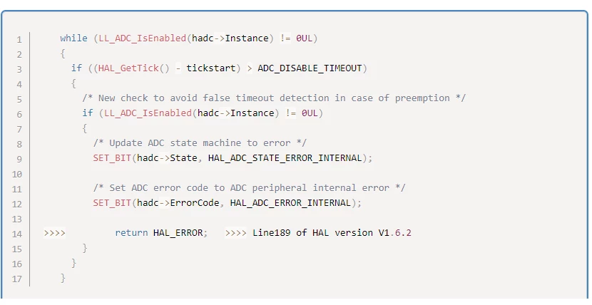
Task: Click closing brace on line 17
Action: click(63, 278)
